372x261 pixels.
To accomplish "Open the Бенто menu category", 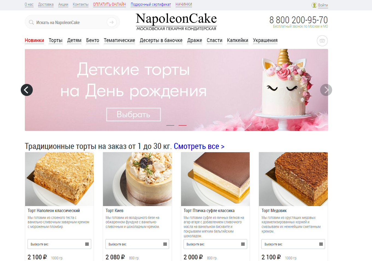I will [x=93, y=40].
